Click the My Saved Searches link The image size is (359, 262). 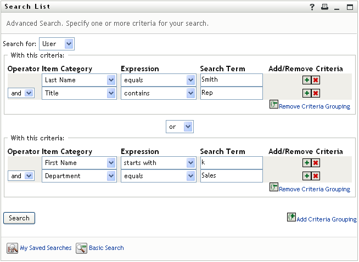[x=46, y=248]
